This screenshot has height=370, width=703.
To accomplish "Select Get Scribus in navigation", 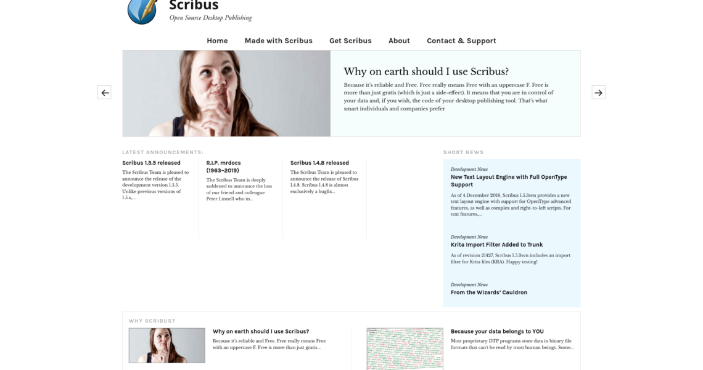I will pos(350,41).
